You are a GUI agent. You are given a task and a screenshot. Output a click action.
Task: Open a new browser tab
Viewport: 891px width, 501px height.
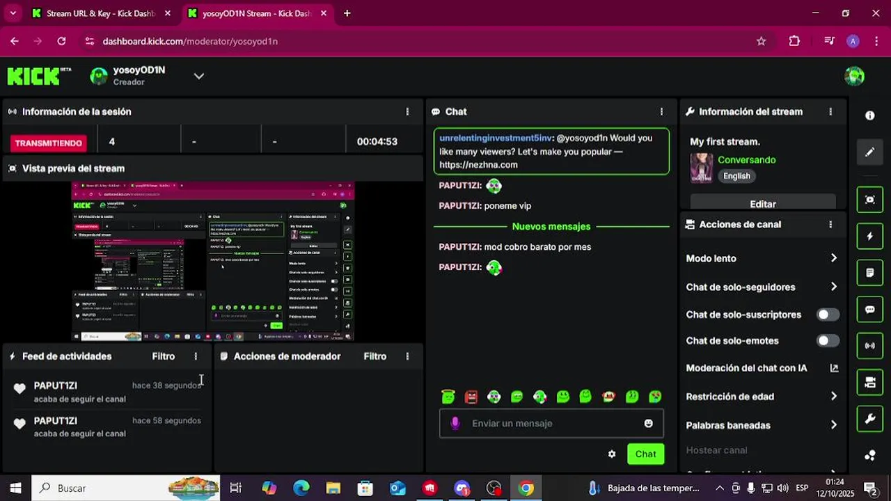click(347, 13)
